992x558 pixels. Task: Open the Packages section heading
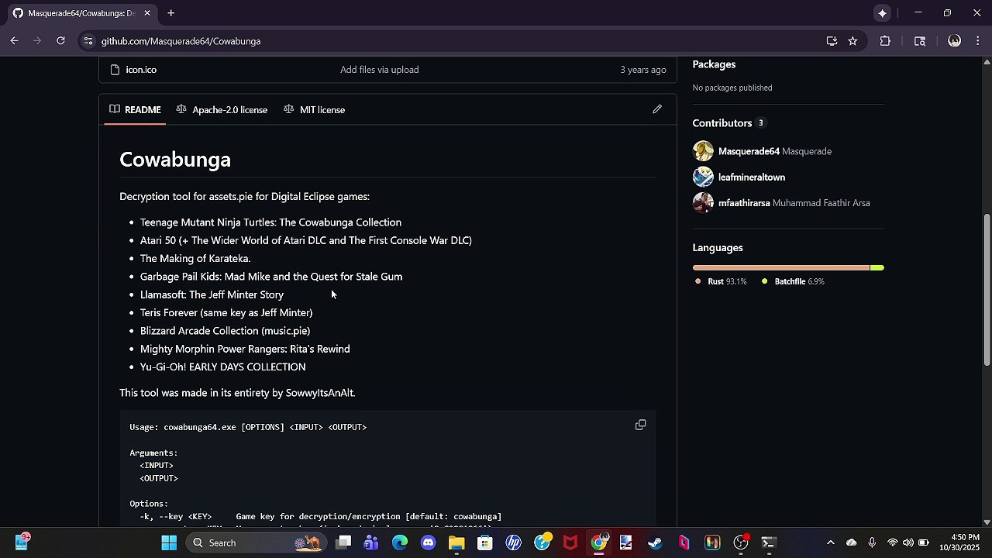(714, 64)
